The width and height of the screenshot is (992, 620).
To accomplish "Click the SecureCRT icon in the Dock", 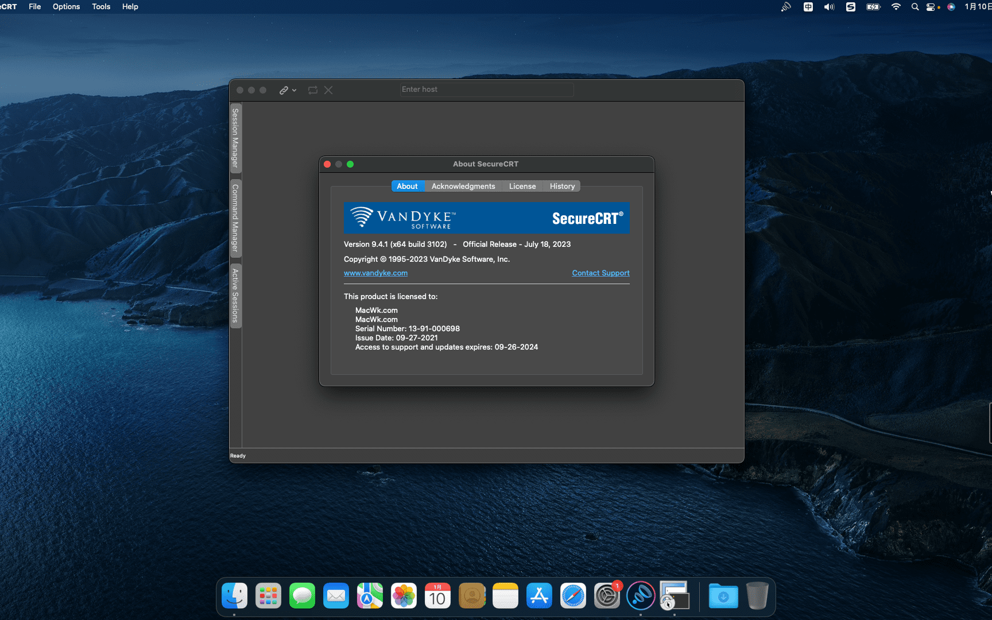I will point(675,596).
